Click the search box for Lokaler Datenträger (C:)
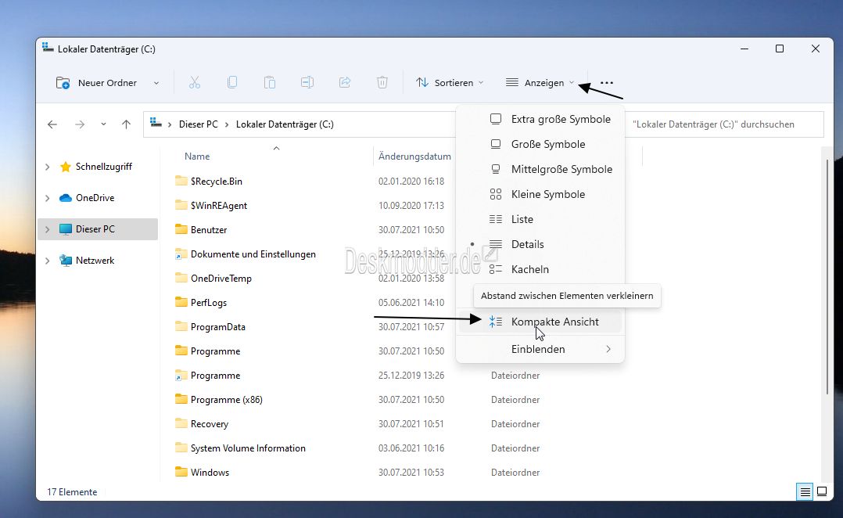The width and height of the screenshot is (843, 518). pos(724,124)
